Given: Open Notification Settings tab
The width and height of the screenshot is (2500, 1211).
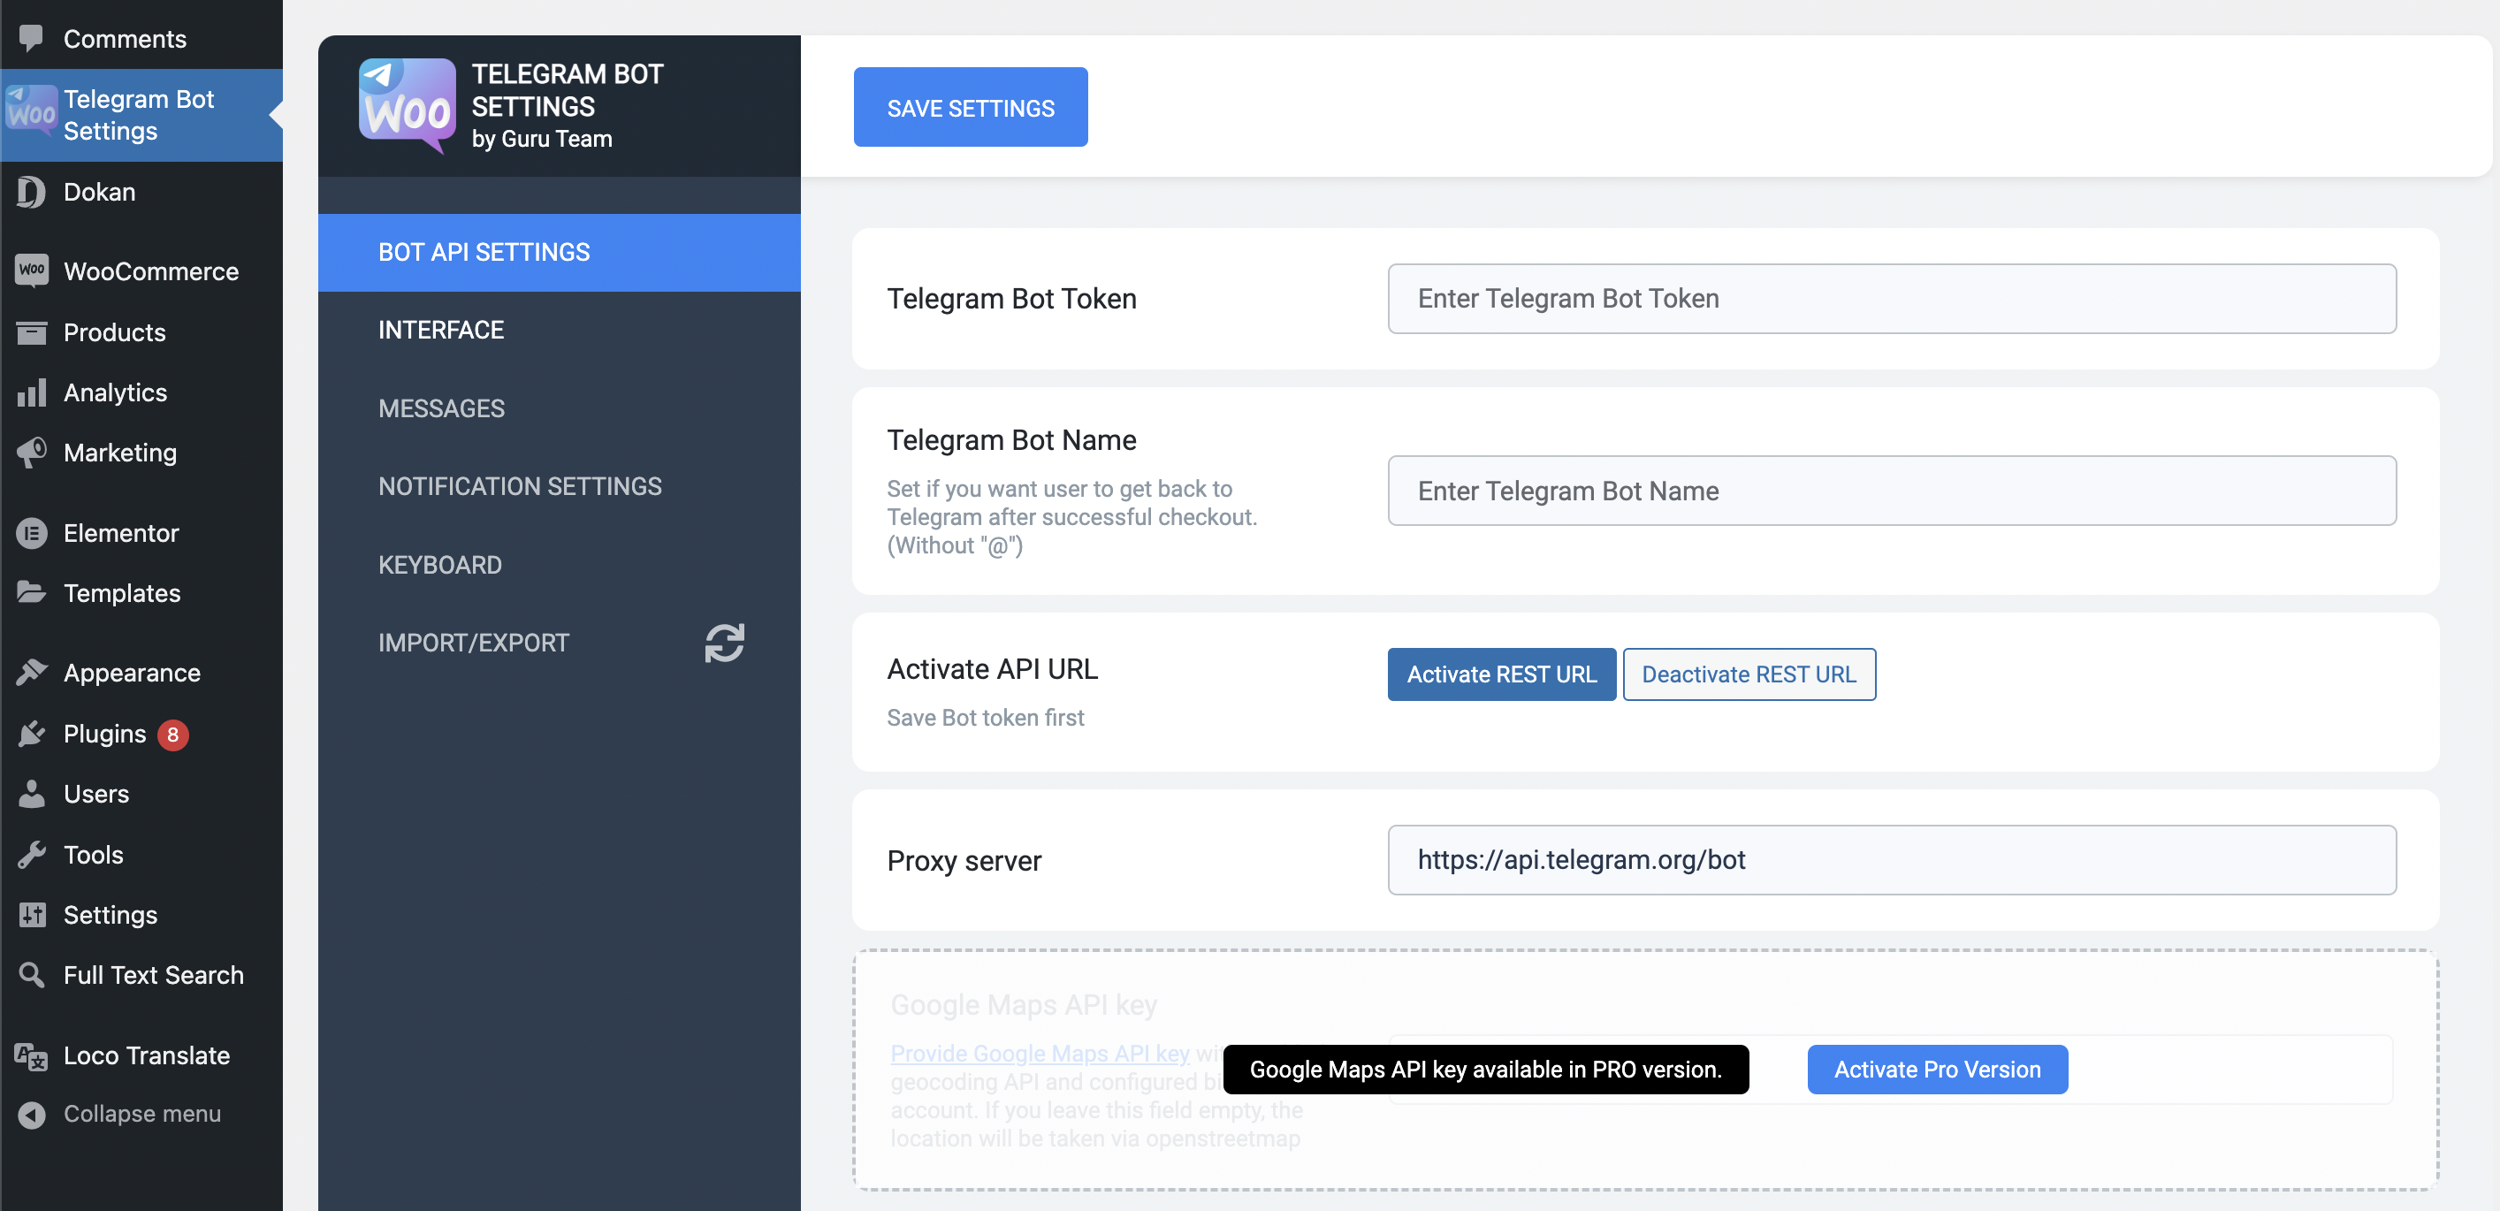Looking at the screenshot, I should tap(559, 486).
